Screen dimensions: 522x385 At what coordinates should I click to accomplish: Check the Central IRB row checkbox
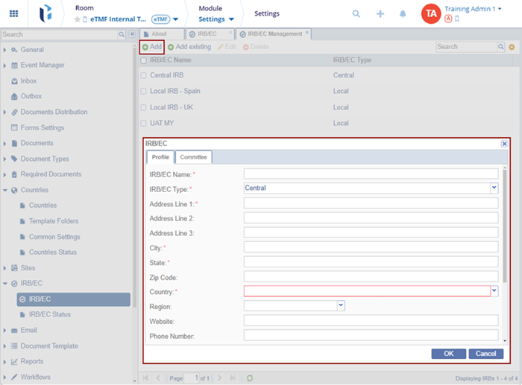(143, 76)
